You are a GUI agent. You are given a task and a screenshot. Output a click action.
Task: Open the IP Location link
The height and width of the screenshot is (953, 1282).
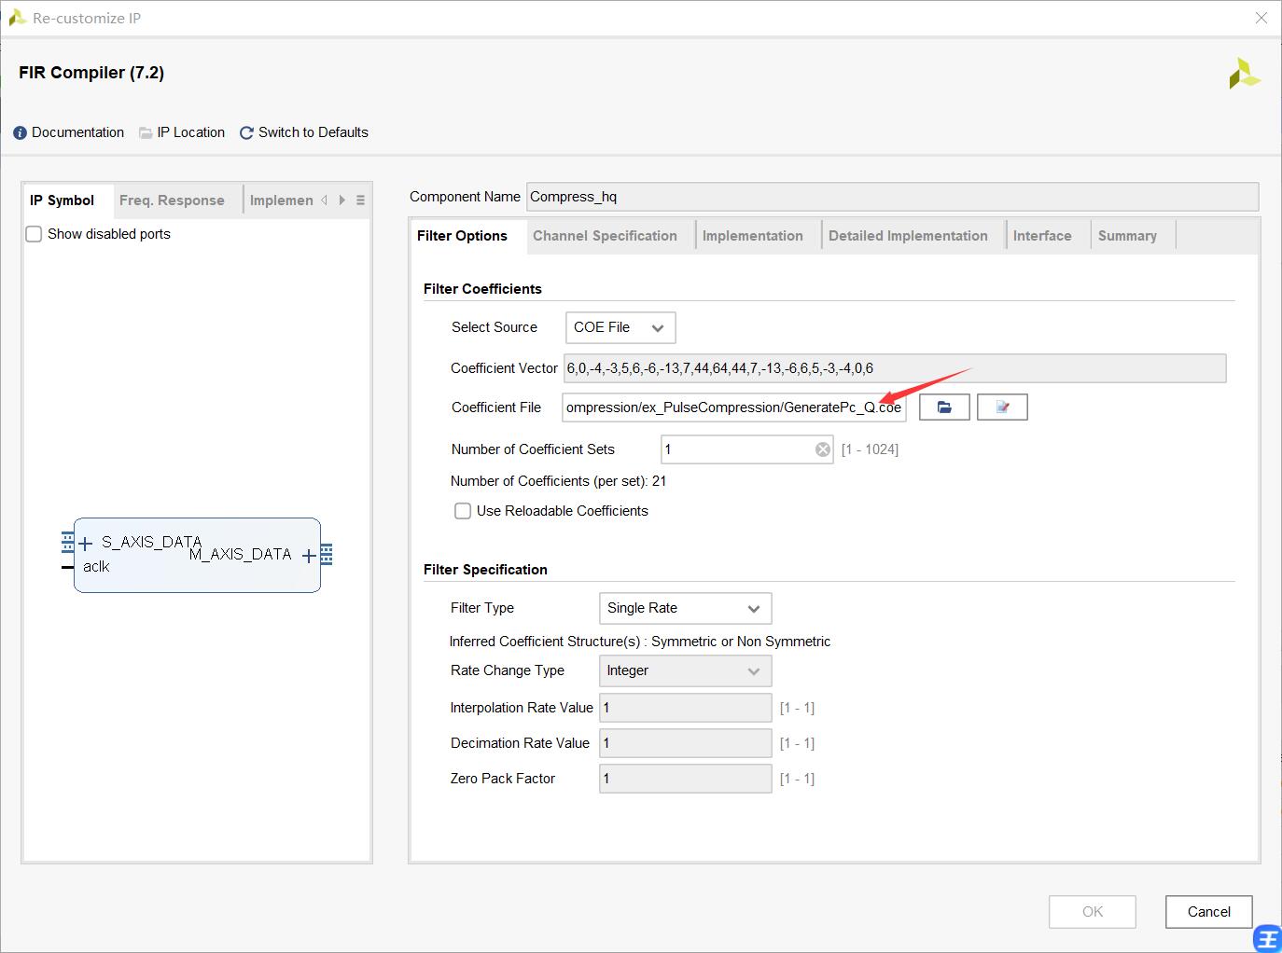(190, 132)
